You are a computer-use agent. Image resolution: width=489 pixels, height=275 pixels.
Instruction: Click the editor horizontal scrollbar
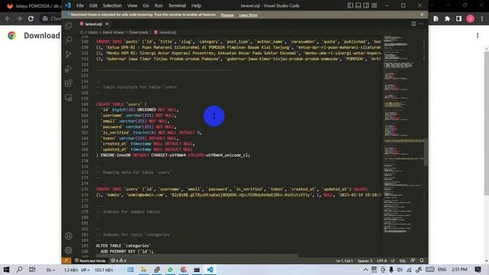197,256
